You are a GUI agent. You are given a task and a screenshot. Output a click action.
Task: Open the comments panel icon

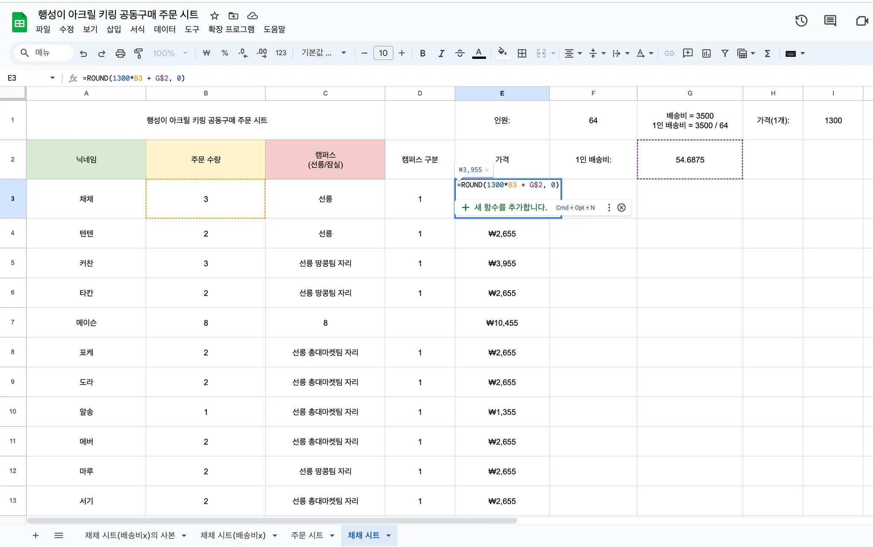[x=830, y=21]
